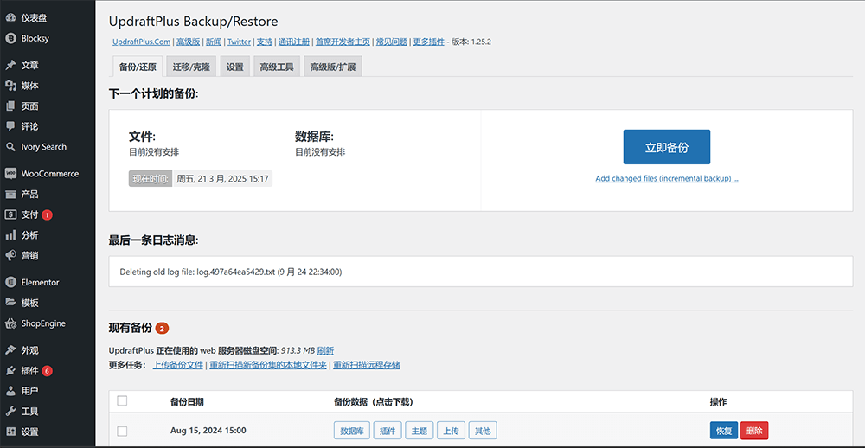Download the 上传 backup data
865x448 pixels.
pos(452,431)
